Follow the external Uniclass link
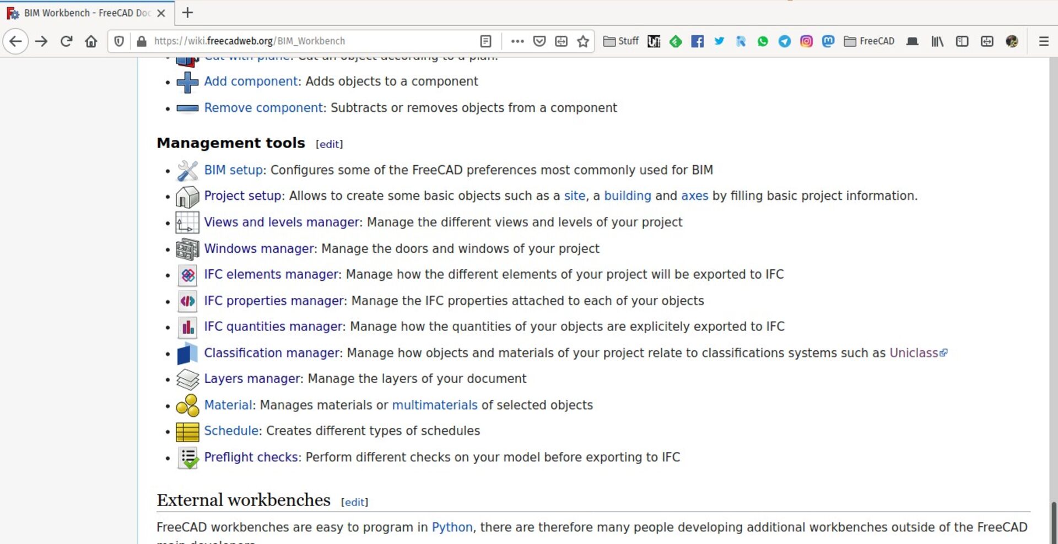 [919, 353]
